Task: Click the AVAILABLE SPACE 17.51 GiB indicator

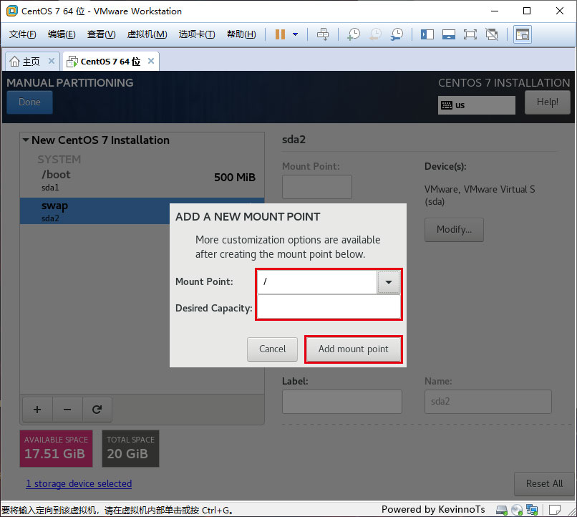Action: [56, 448]
